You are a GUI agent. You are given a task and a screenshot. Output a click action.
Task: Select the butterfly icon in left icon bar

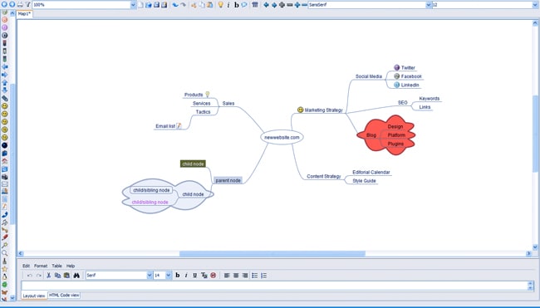pyautogui.click(x=4, y=292)
